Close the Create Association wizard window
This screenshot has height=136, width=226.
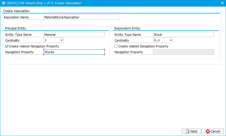222,3
